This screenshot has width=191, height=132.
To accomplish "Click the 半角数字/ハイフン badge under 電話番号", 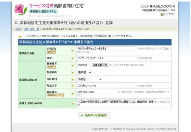I will coord(55,95).
